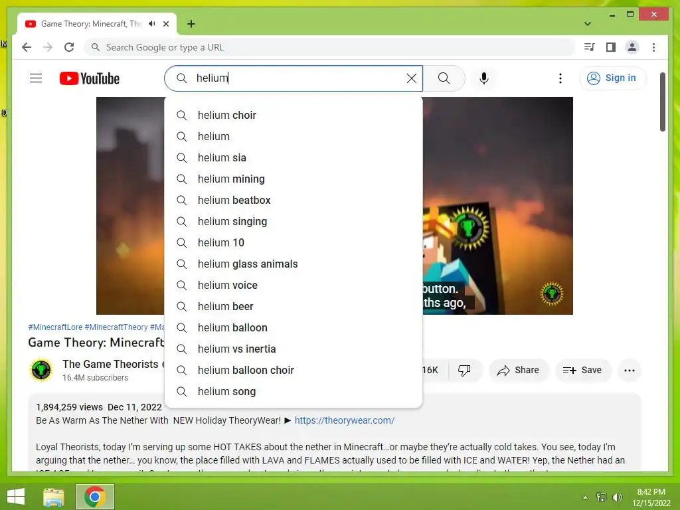
Task: Pick suggestion 'helium glass animals'
Action: tap(293, 264)
